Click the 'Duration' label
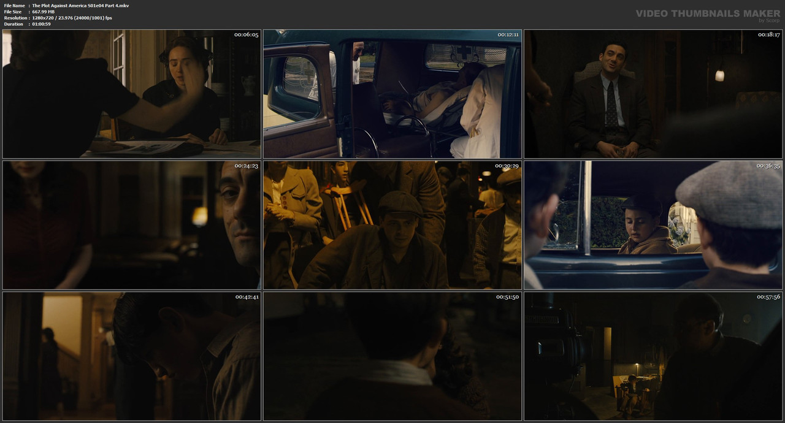Viewport: 785px width, 423px height. (13, 24)
